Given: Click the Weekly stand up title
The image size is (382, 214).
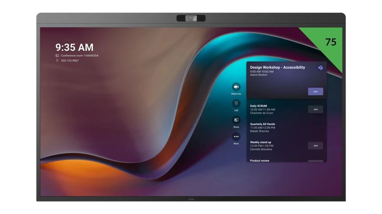Looking at the screenshot, I should [x=260, y=142].
